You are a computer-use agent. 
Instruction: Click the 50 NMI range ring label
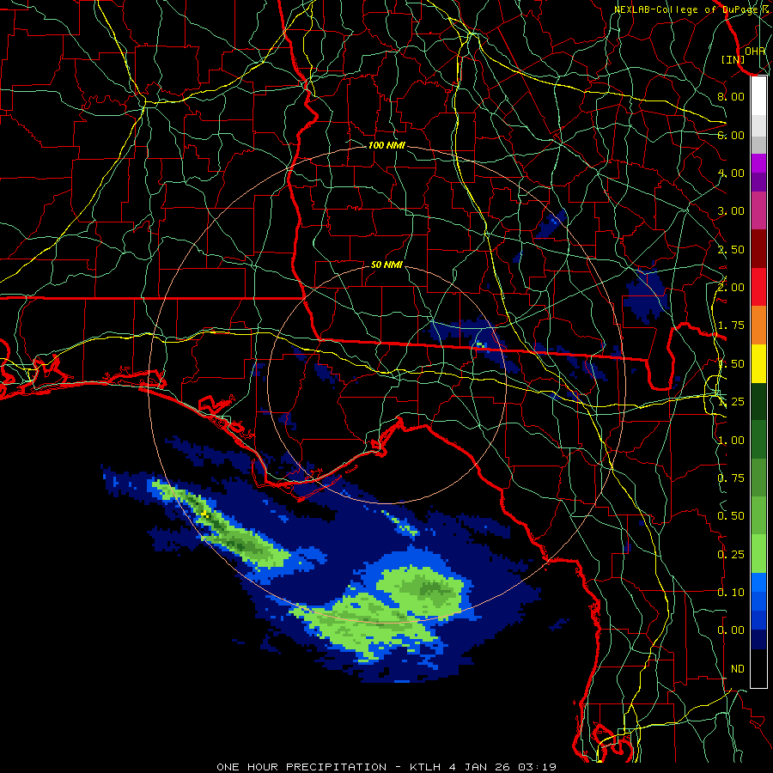(x=386, y=265)
